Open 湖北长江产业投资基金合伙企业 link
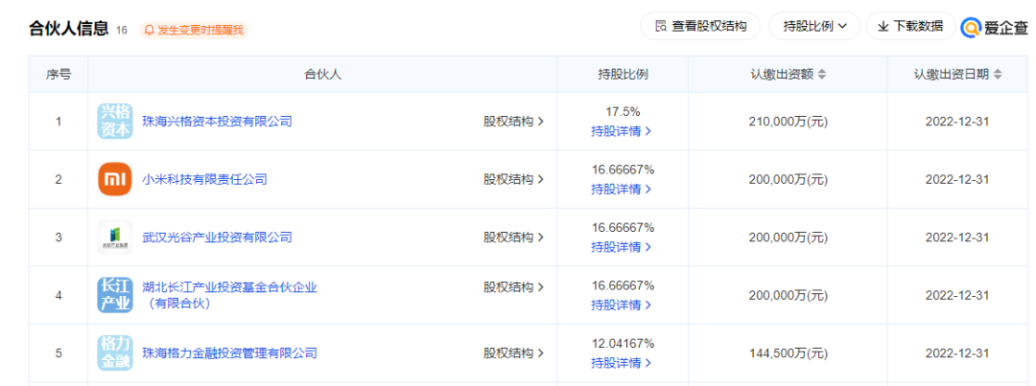 [x=229, y=287]
